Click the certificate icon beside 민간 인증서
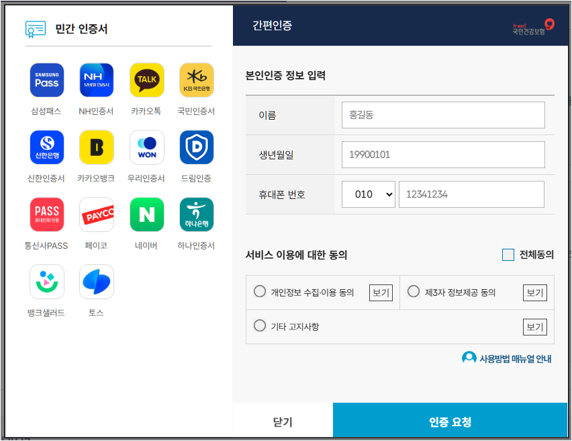This screenshot has height=441, width=572. pos(36,29)
